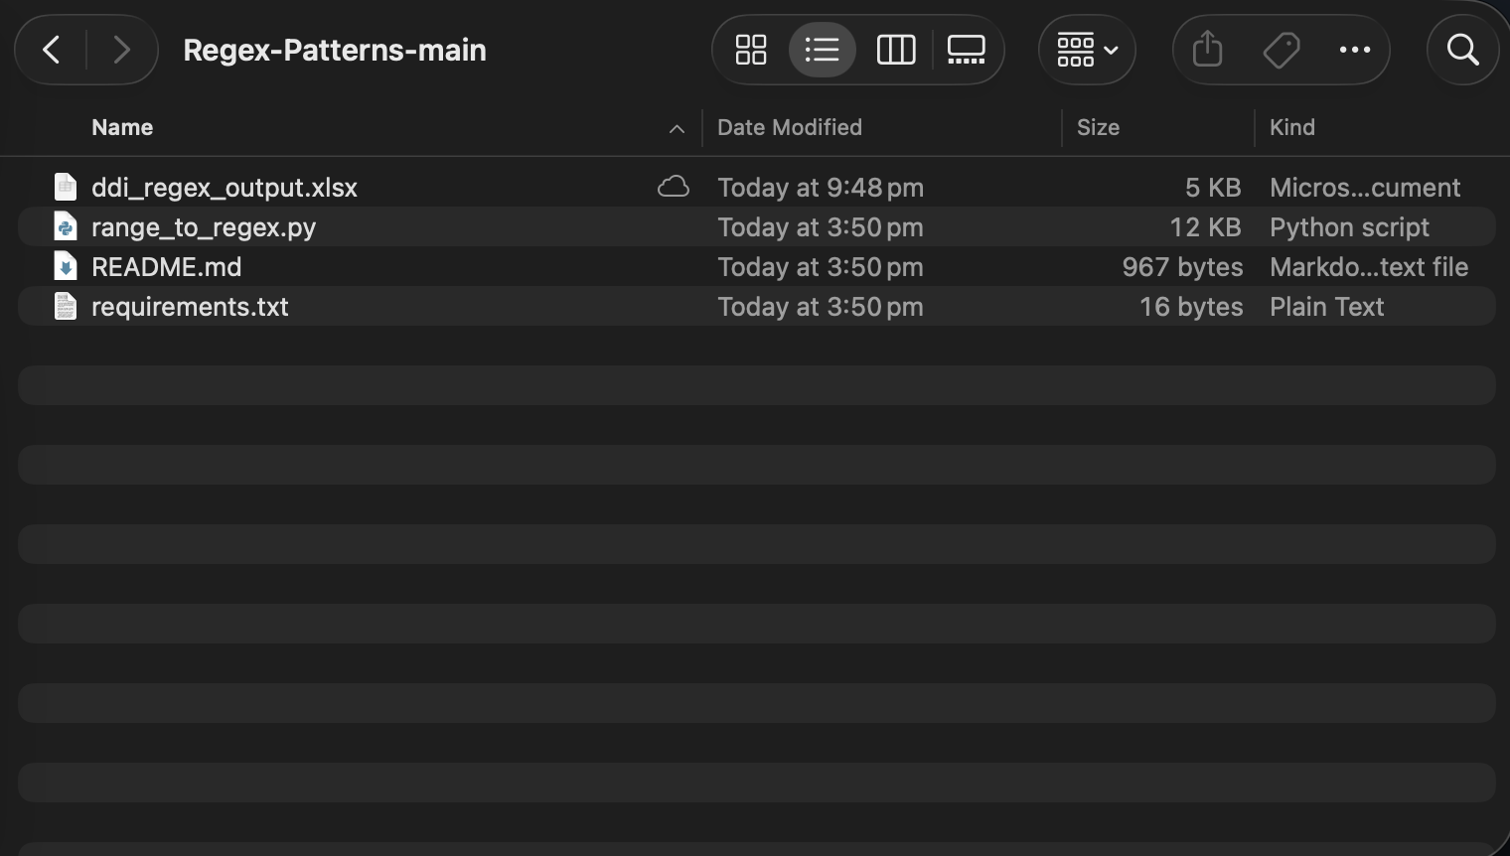Click the 'Micros...cument' kind cell

click(x=1365, y=187)
